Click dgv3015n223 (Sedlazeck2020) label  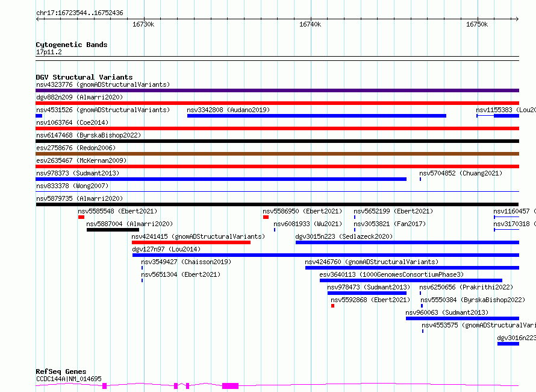[344, 236]
